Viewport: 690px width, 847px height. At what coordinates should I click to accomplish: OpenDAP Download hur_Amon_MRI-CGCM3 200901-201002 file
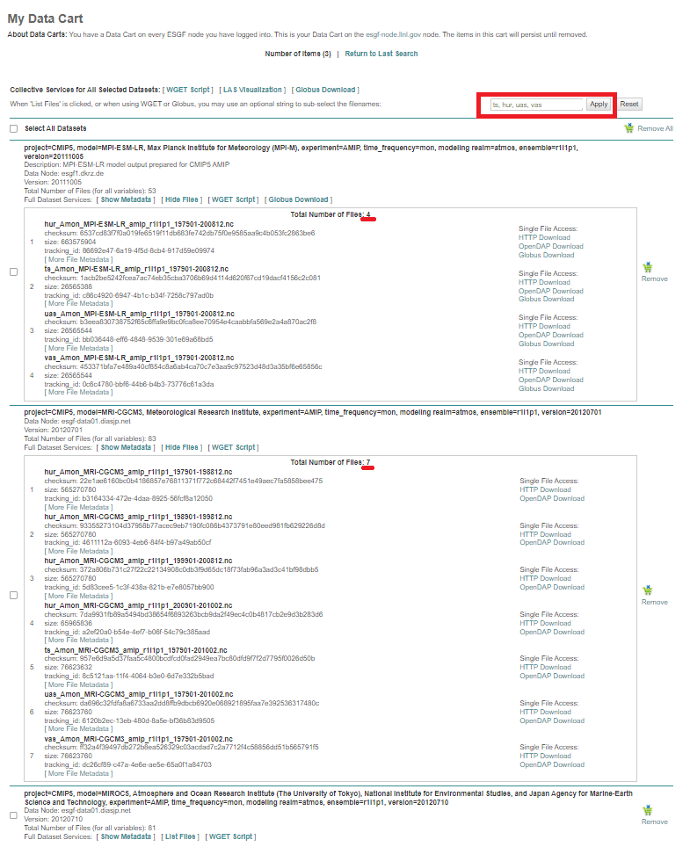tap(552, 632)
